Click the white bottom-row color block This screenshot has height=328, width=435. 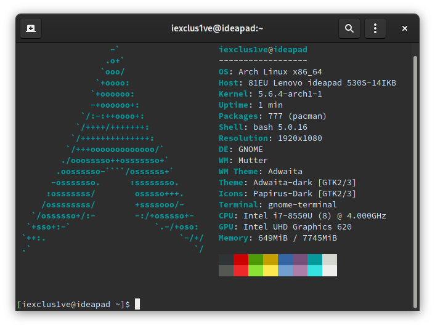pyautogui.click(x=330, y=271)
